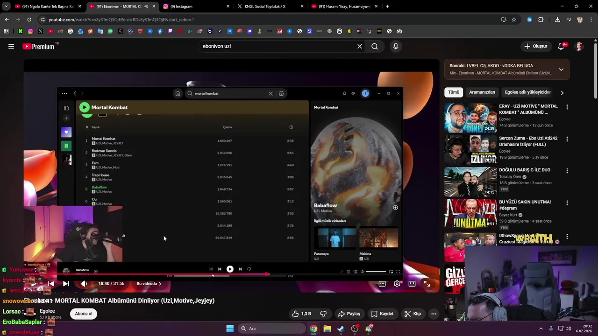Open options menu for DOĞULU BARIŞ G video
The image size is (598, 336).
567,171
